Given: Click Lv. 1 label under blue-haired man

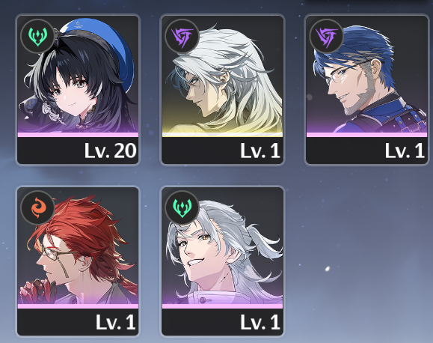Looking at the screenshot, I should (x=405, y=151).
